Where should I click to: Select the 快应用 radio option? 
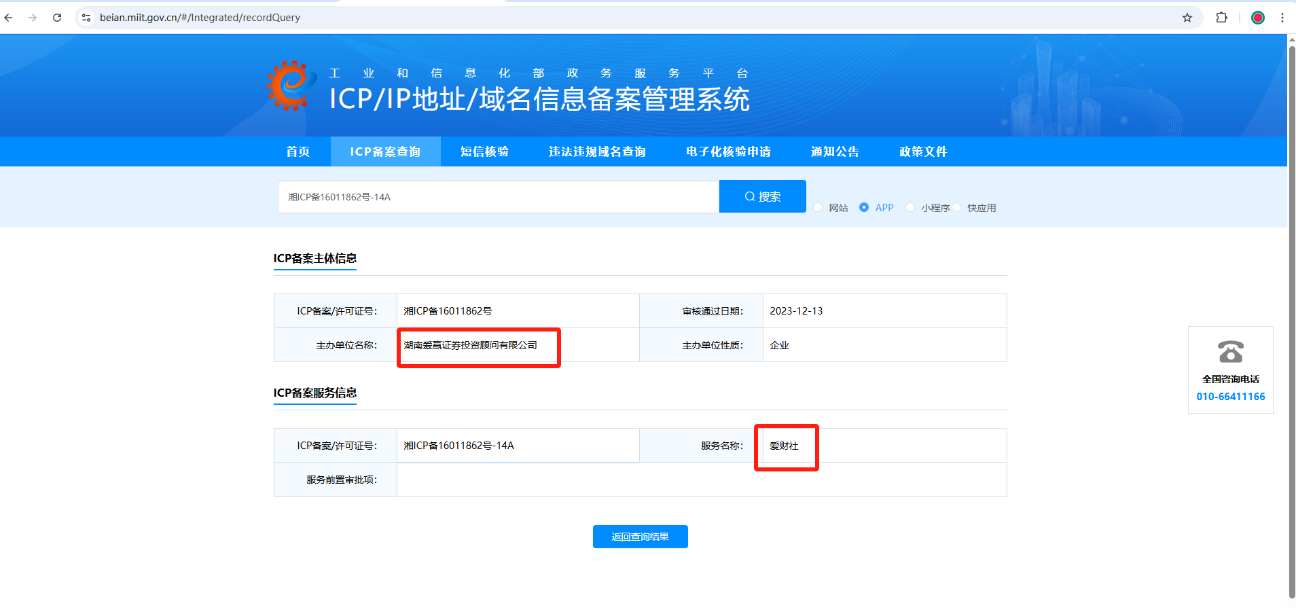[956, 207]
